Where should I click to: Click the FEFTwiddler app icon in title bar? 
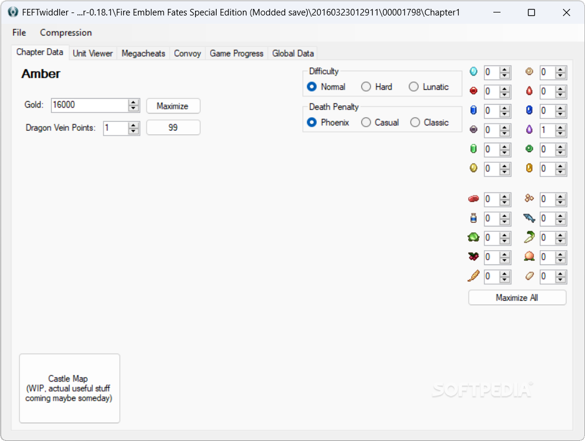(x=13, y=12)
